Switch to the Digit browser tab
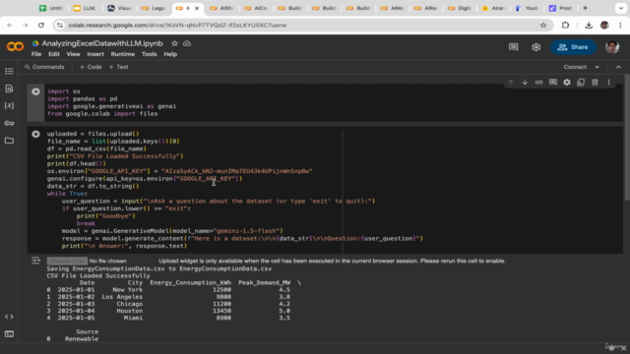Image resolution: width=630 pixels, height=354 pixels. (x=460, y=8)
